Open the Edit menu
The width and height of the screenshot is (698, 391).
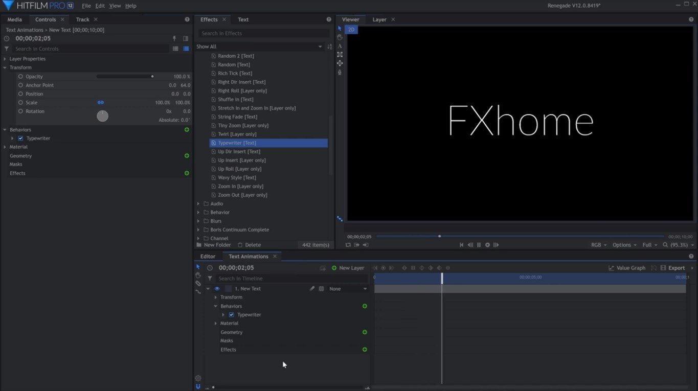point(100,6)
